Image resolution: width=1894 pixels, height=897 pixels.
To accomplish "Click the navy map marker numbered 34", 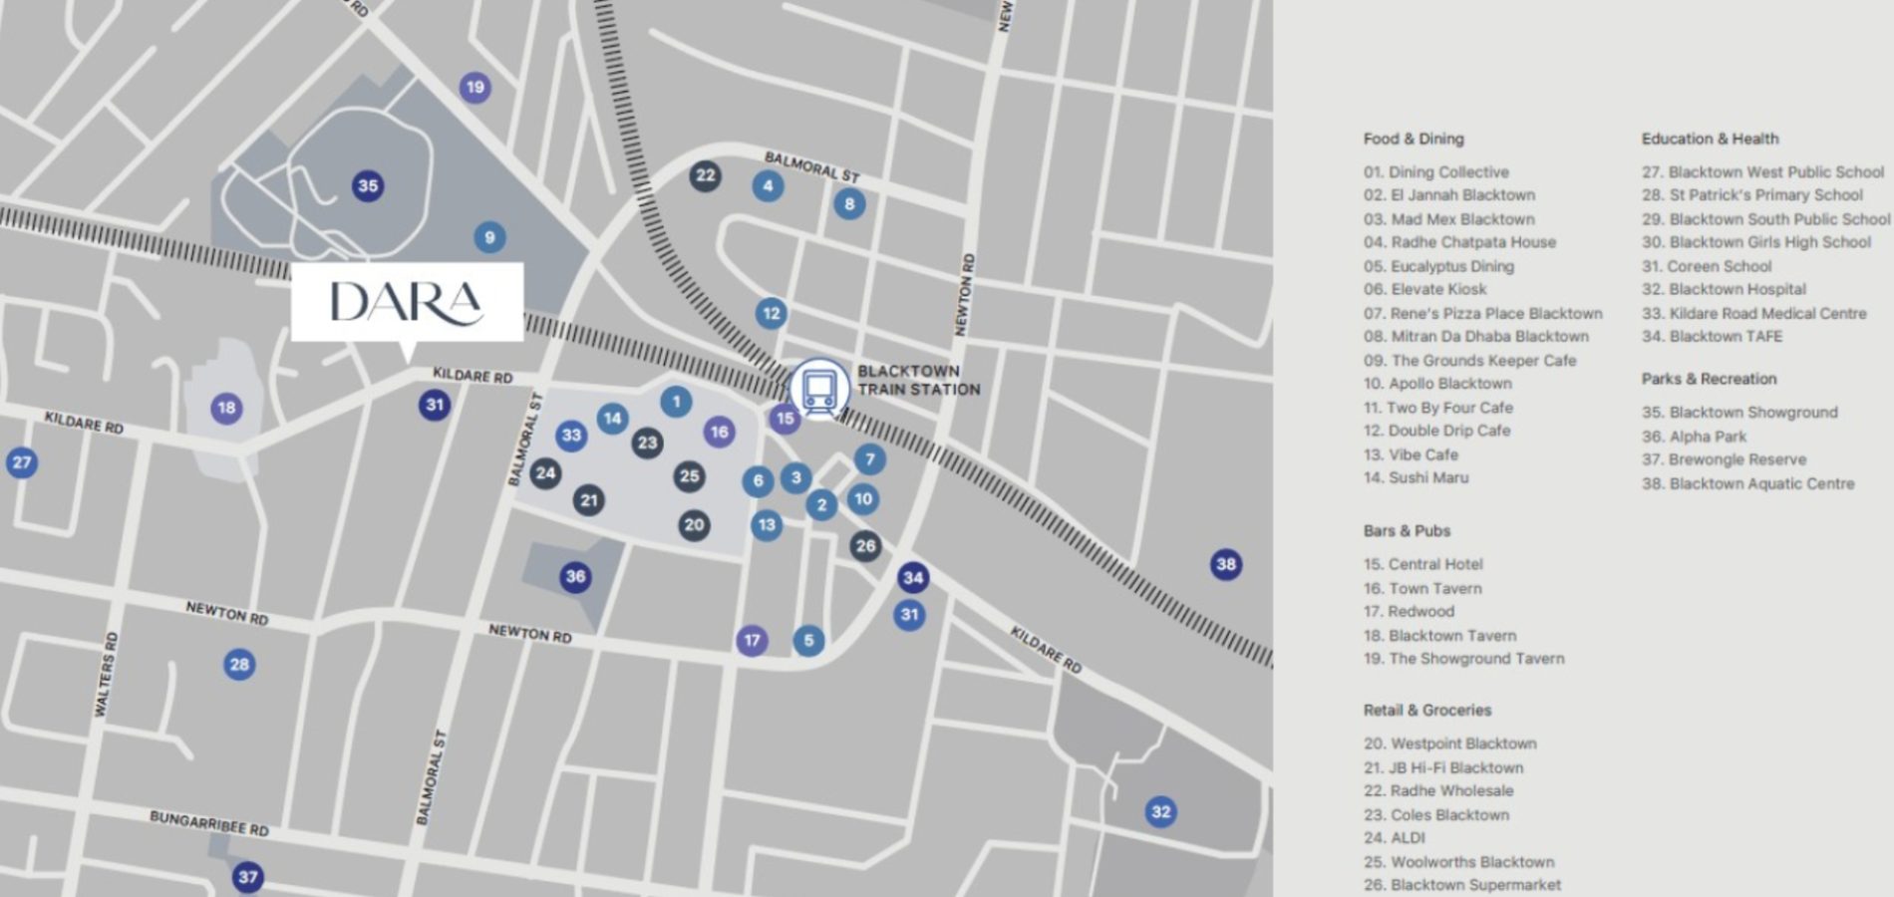I will [x=913, y=578].
